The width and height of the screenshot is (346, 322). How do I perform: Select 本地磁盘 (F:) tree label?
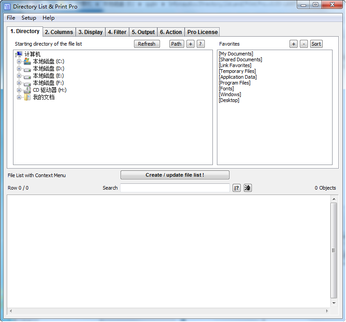(48, 83)
